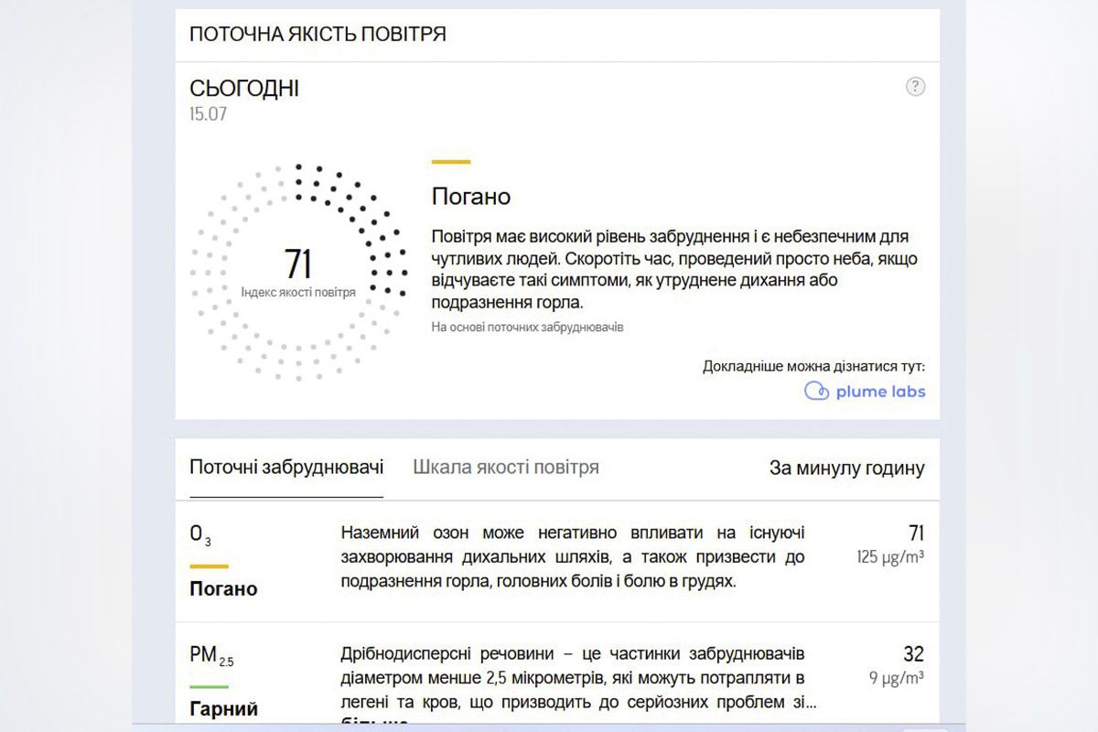
Task: Click the ground-level ozone description text
Action: [x=572, y=556]
